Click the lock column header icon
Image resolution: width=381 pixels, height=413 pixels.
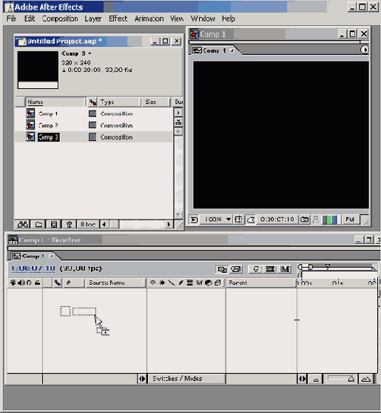pyautogui.click(x=37, y=283)
